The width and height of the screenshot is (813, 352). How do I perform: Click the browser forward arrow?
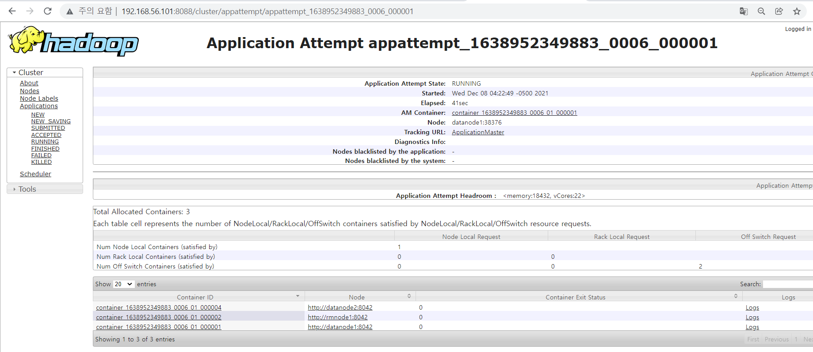(30, 11)
